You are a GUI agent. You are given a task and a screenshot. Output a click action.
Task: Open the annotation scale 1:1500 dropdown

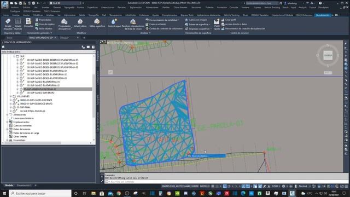click(276, 186)
